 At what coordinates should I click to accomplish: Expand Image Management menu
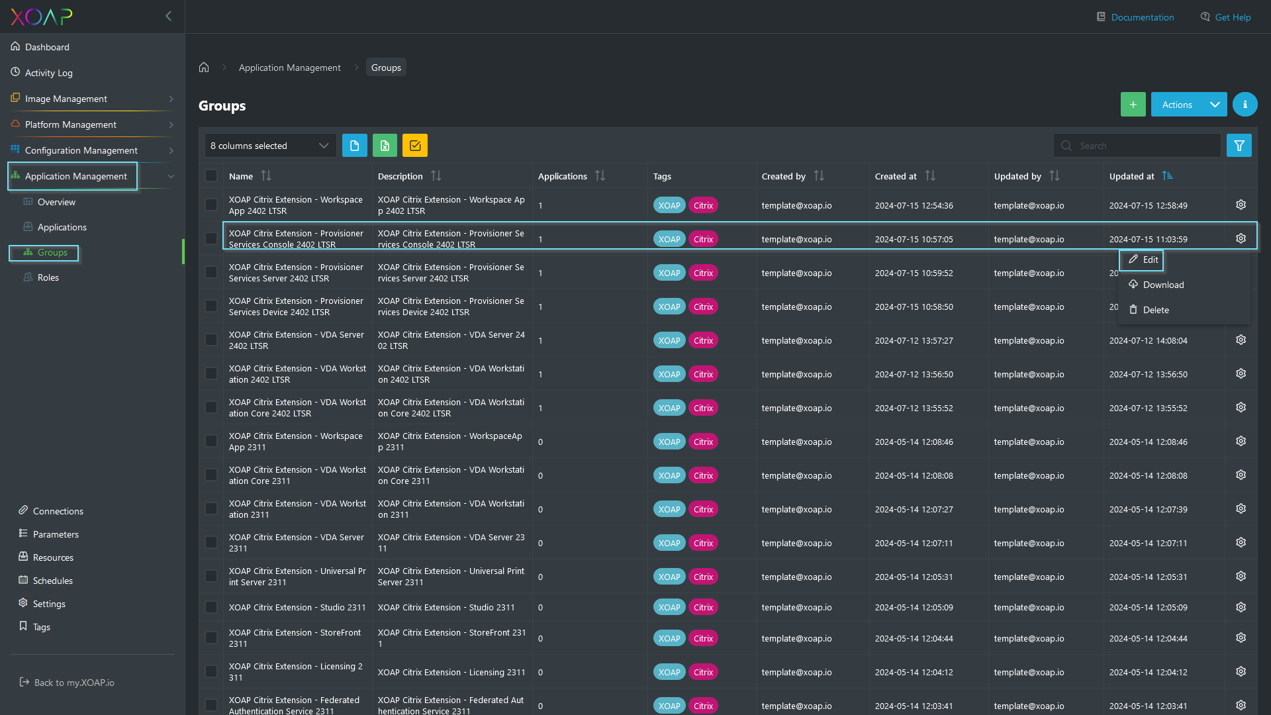click(92, 99)
